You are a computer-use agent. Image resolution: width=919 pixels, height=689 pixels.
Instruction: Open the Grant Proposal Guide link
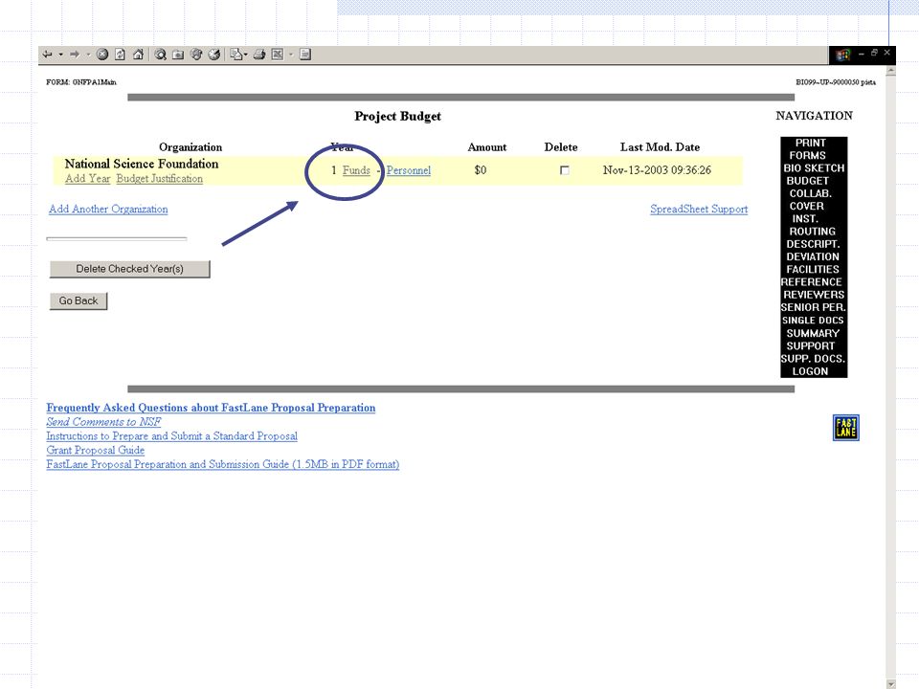(x=96, y=450)
